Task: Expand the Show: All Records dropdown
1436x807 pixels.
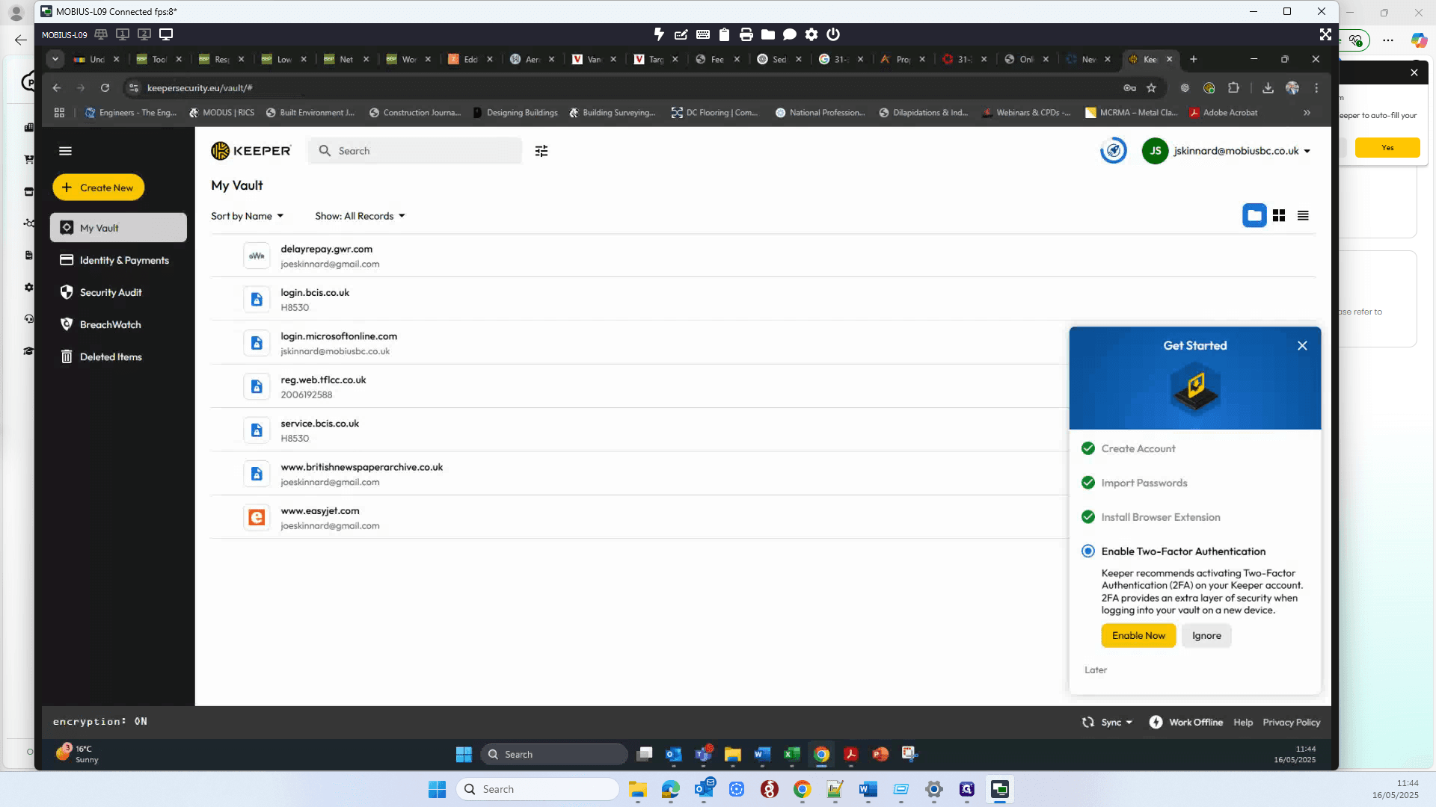Action: point(360,216)
